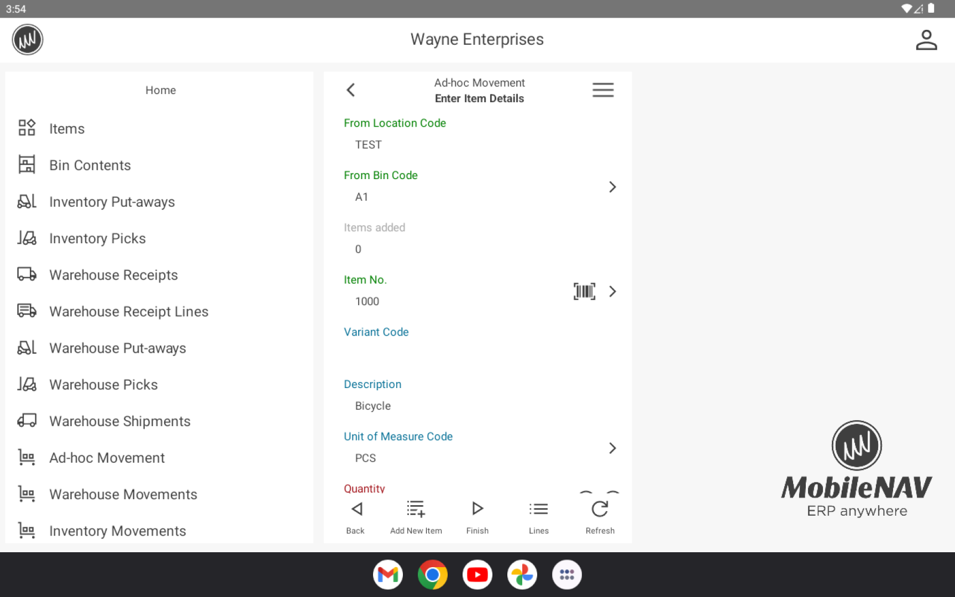Tap the Warehouse Shipments truck icon
Viewport: 955px width, 597px height.
click(27, 421)
